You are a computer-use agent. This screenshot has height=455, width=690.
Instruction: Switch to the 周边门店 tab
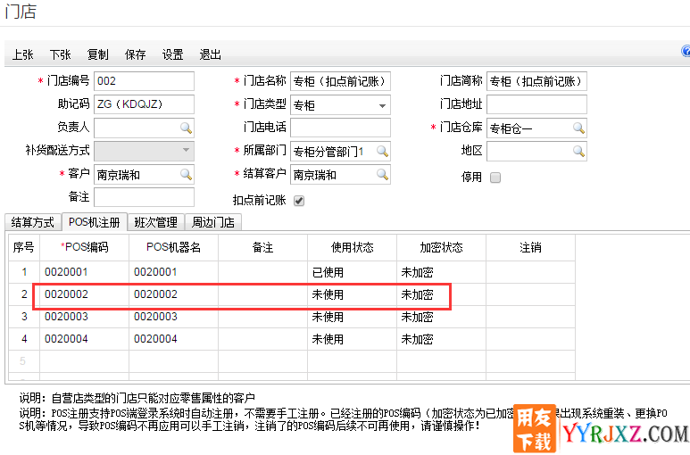click(x=213, y=222)
